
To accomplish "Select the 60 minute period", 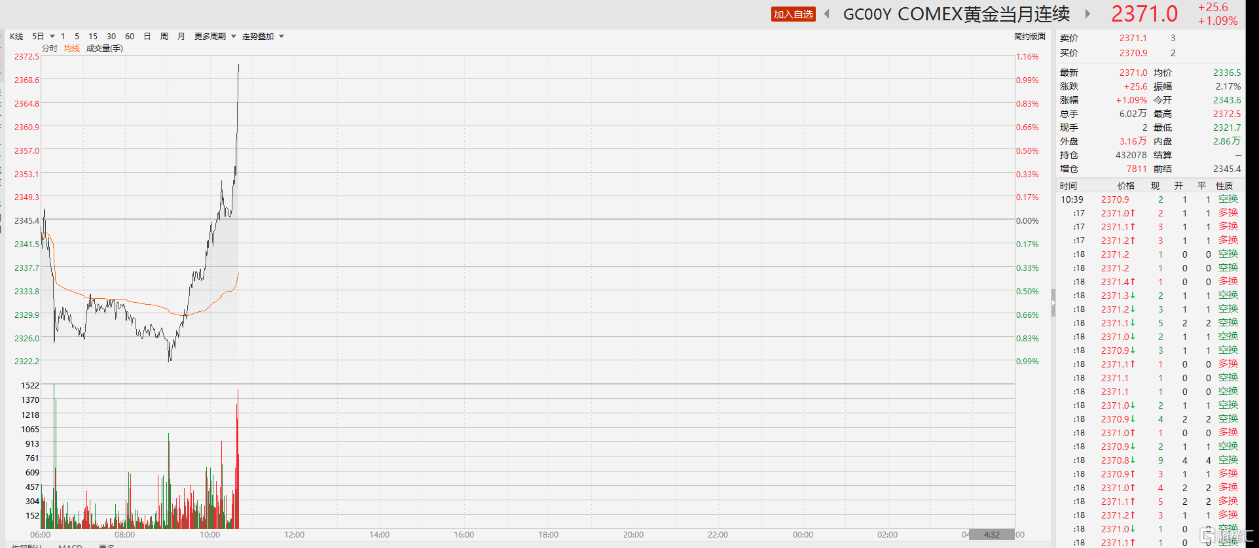I will (130, 37).
